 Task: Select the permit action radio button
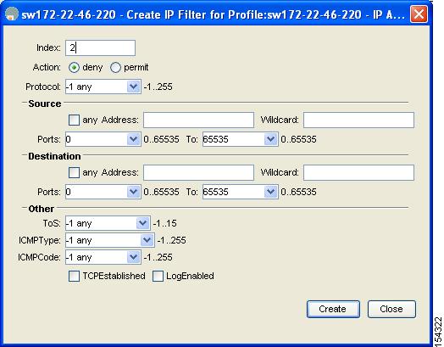coord(115,68)
